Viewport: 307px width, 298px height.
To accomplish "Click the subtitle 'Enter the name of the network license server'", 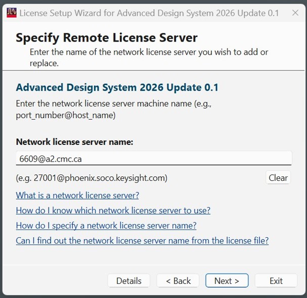I will click(149, 57).
